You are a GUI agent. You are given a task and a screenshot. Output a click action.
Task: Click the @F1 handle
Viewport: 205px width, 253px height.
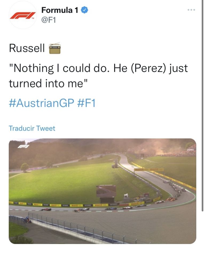point(49,20)
